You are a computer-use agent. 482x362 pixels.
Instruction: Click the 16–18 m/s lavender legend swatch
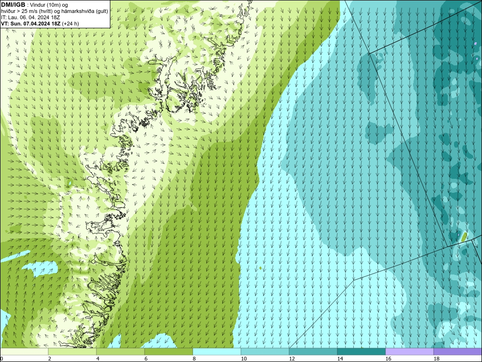click(x=409, y=351)
